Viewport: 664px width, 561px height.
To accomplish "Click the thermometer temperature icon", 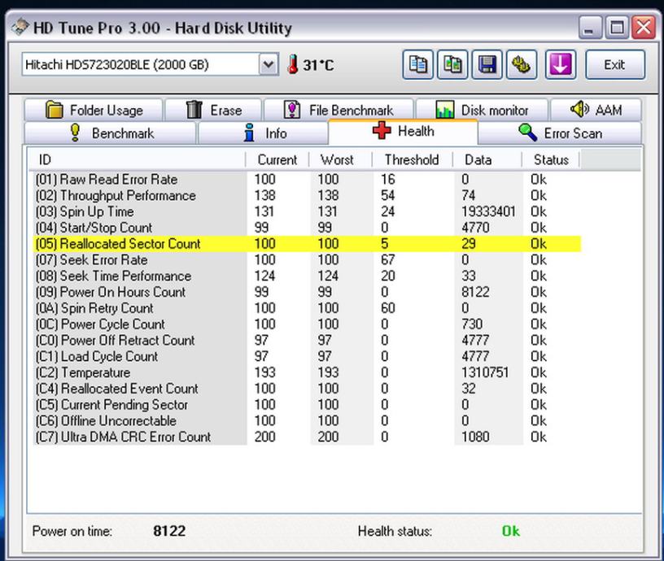I will tap(293, 64).
